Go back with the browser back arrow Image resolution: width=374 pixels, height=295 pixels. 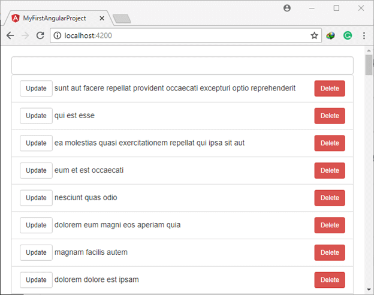10,35
